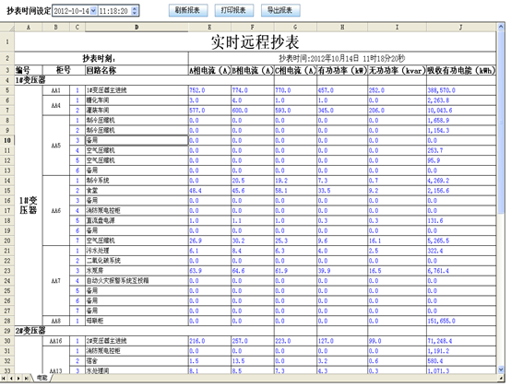
Task: Click the 刷新报表 button
Action: point(188,10)
